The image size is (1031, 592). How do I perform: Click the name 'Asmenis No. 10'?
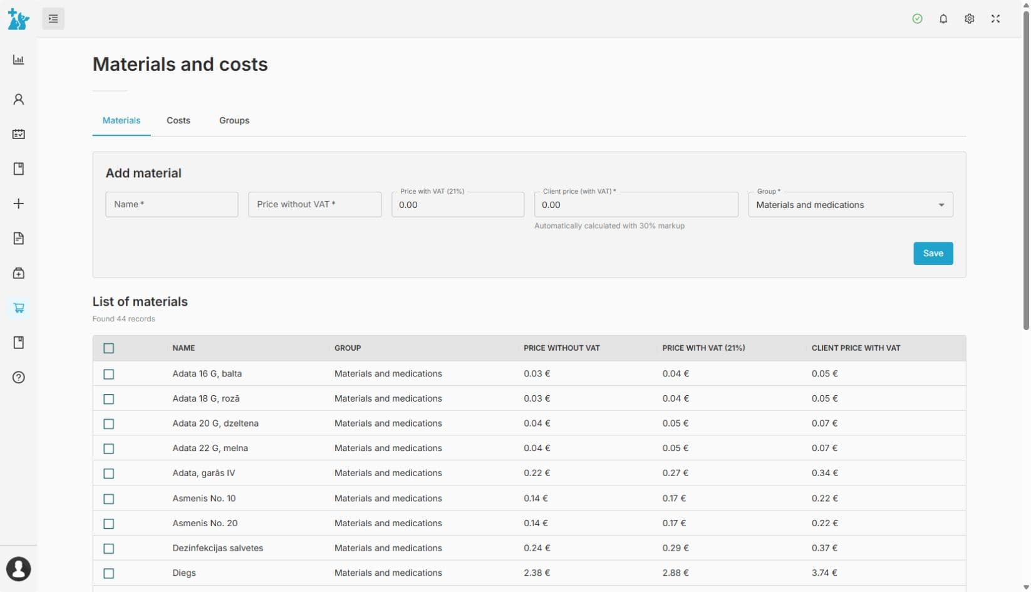[x=204, y=498]
